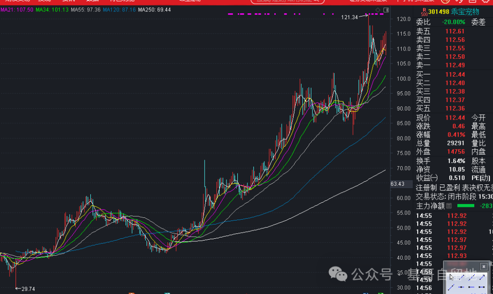Click the R 500 badge beside stock code
Image resolution: width=493 pixels, height=294 pixels.
[424, 12]
